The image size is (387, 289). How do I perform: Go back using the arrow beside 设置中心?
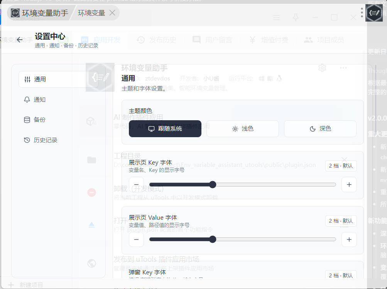click(x=20, y=40)
